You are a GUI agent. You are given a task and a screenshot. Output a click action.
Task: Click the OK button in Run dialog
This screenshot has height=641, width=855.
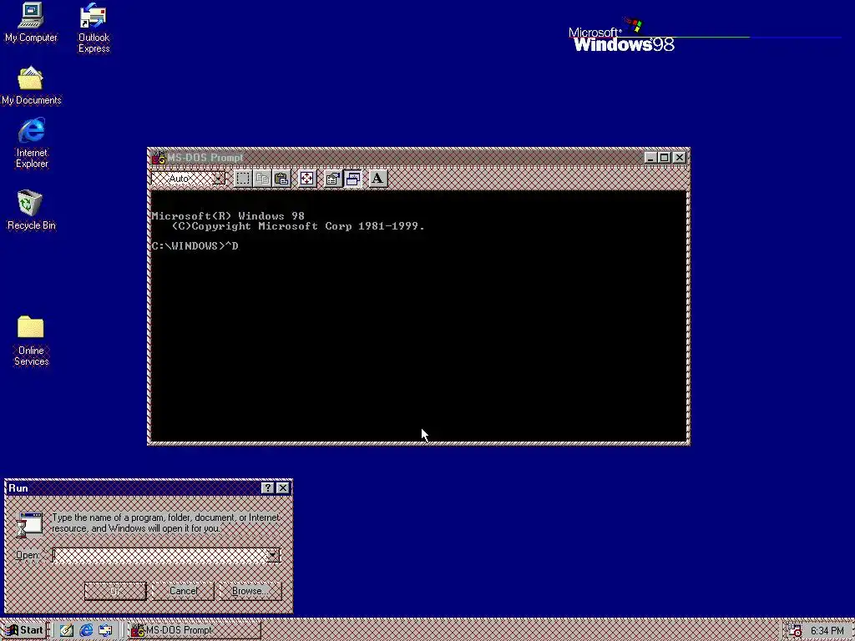pyautogui.click(x=115, y=591)
